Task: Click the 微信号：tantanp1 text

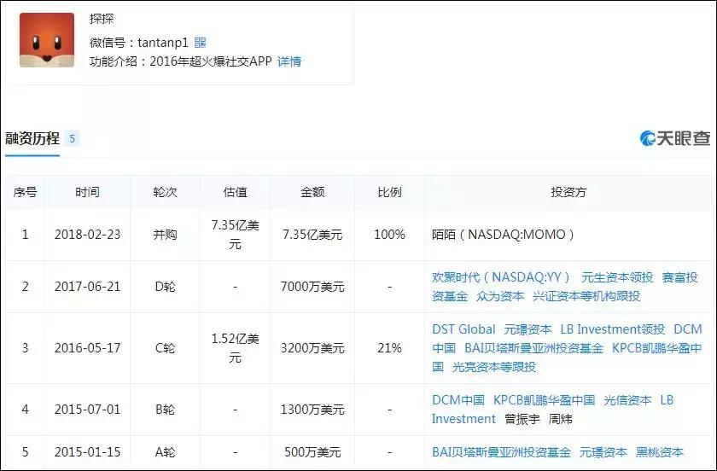Action: [139, 43]
